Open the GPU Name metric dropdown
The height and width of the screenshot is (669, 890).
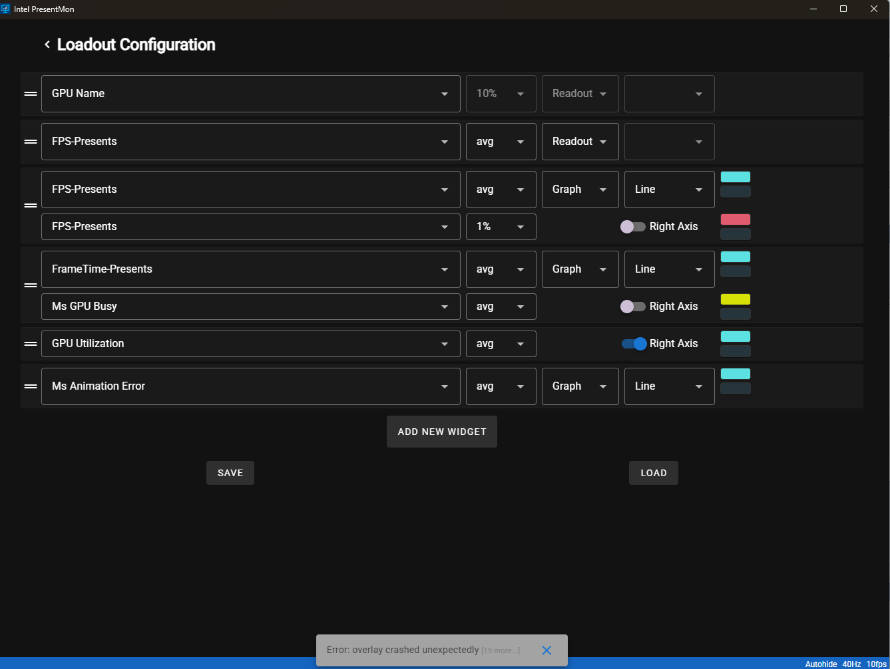(251, 94)
